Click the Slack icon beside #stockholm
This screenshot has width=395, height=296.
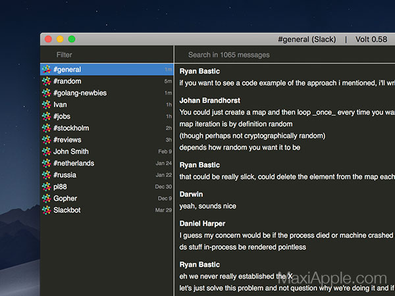coord(46,128)
